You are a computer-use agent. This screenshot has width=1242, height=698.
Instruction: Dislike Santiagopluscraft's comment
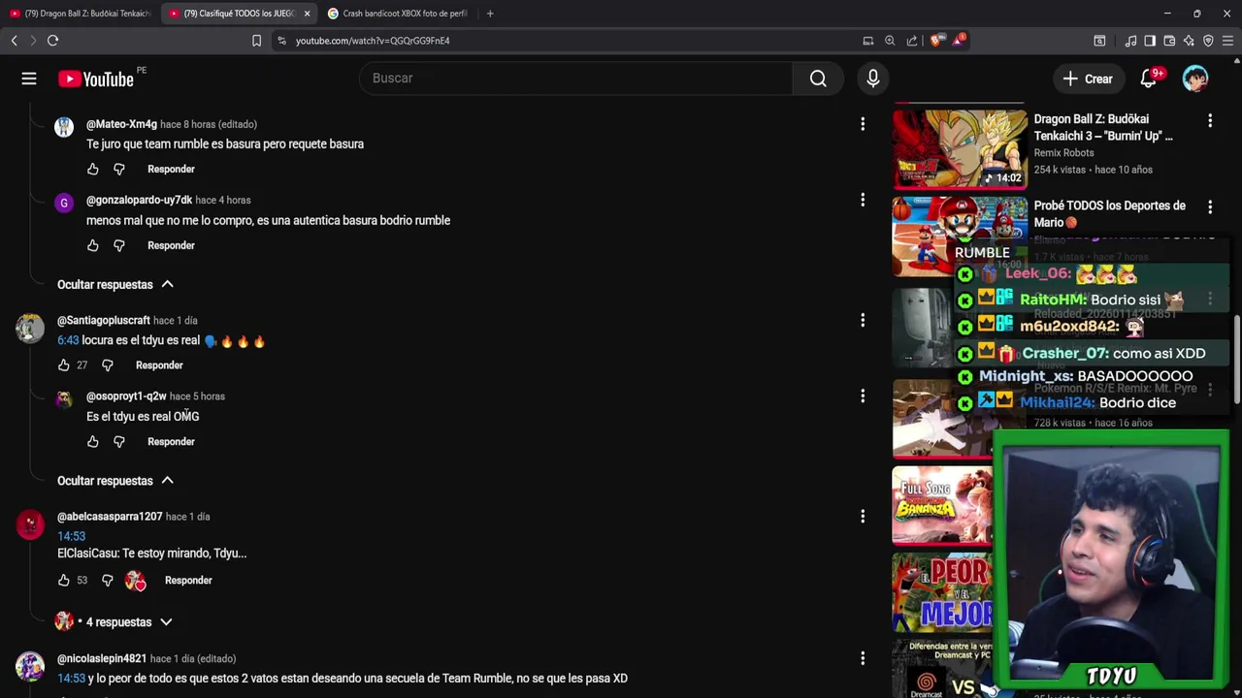[x=108, y=365]
